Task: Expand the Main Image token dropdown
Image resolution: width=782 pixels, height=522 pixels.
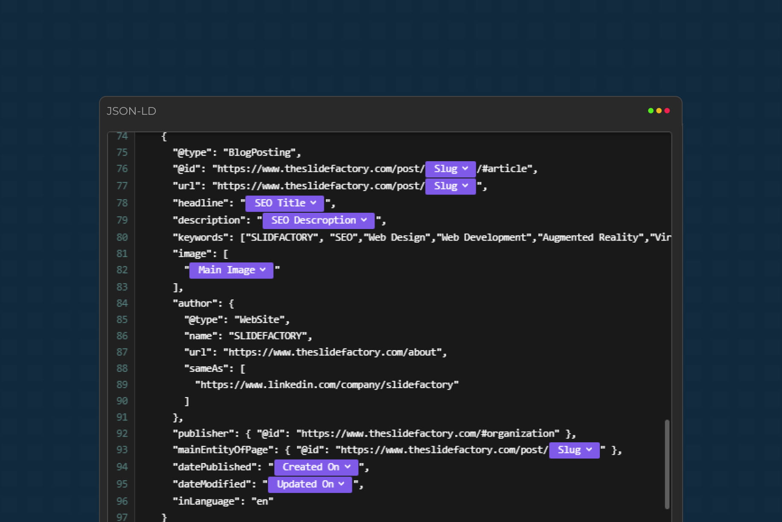Action: (x=262, y=270)
